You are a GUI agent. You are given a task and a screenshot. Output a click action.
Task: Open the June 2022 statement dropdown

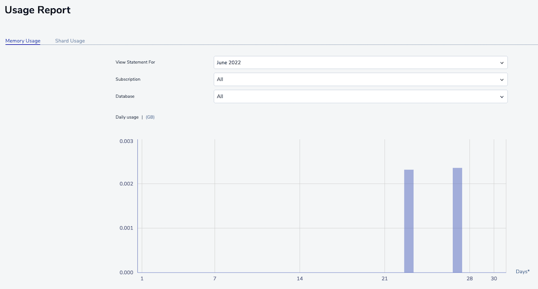(x=360, y=63)
